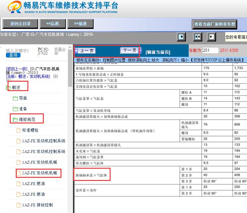
Task: Select 1AZ-FE 发动机机械 entry
Action: coord(40,162)
